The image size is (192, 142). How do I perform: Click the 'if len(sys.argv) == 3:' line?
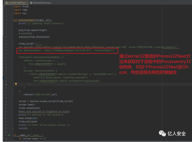tap(32, 139)
